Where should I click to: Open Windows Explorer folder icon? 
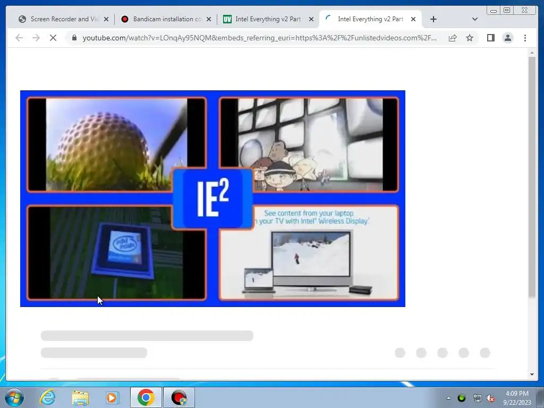click(80, 397)
